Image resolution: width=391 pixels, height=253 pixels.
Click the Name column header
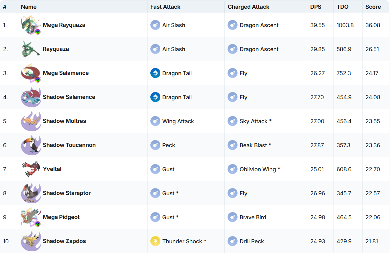click(x=29, y=7)
